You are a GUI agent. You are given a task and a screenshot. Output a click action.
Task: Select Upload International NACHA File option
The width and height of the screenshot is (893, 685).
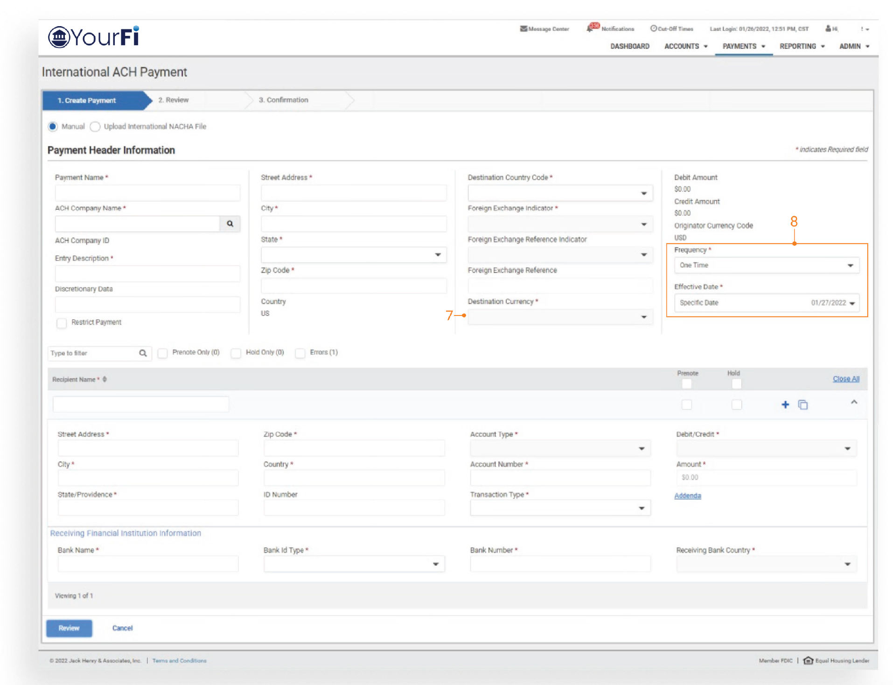click(x=95, y=127)
